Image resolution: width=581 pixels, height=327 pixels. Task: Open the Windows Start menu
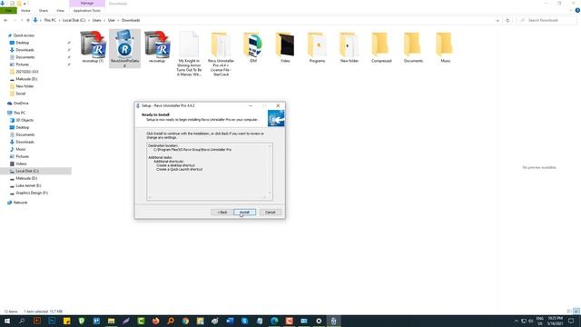pos(7,321)
